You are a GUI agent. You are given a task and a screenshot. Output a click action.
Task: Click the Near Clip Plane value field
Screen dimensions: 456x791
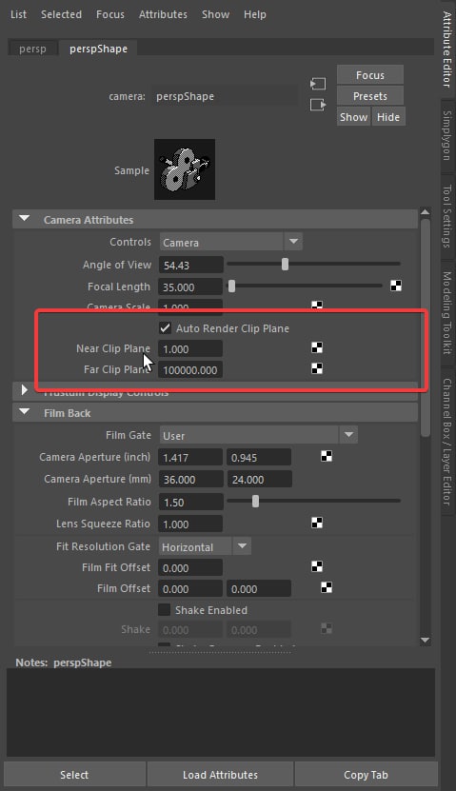tap(190, 349)
